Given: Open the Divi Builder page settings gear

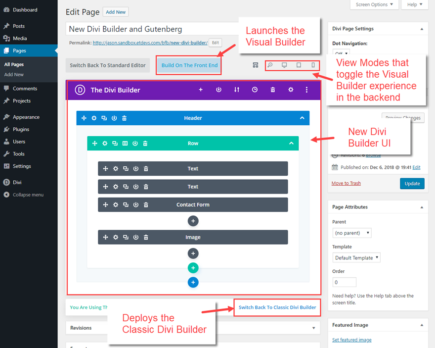Looking at the screenshot, I should (290, 90).
